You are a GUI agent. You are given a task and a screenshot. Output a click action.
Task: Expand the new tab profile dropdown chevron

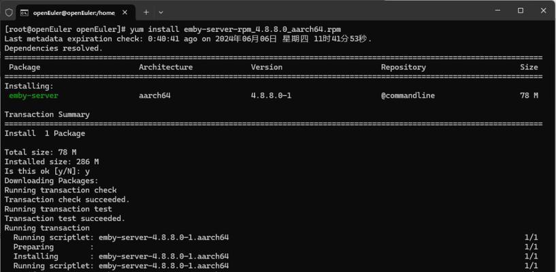(161, 13)
